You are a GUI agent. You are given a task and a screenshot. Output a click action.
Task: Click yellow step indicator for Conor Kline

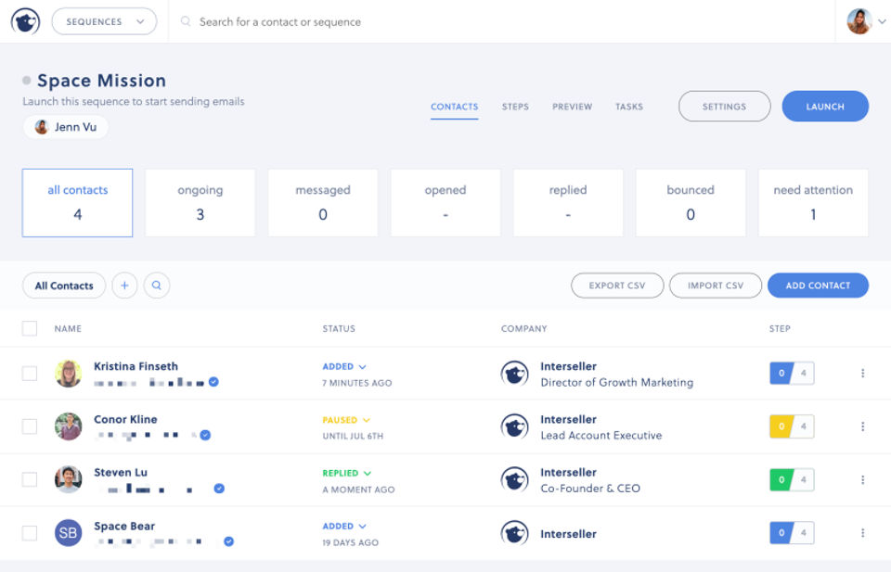click(x=792, y=426)
